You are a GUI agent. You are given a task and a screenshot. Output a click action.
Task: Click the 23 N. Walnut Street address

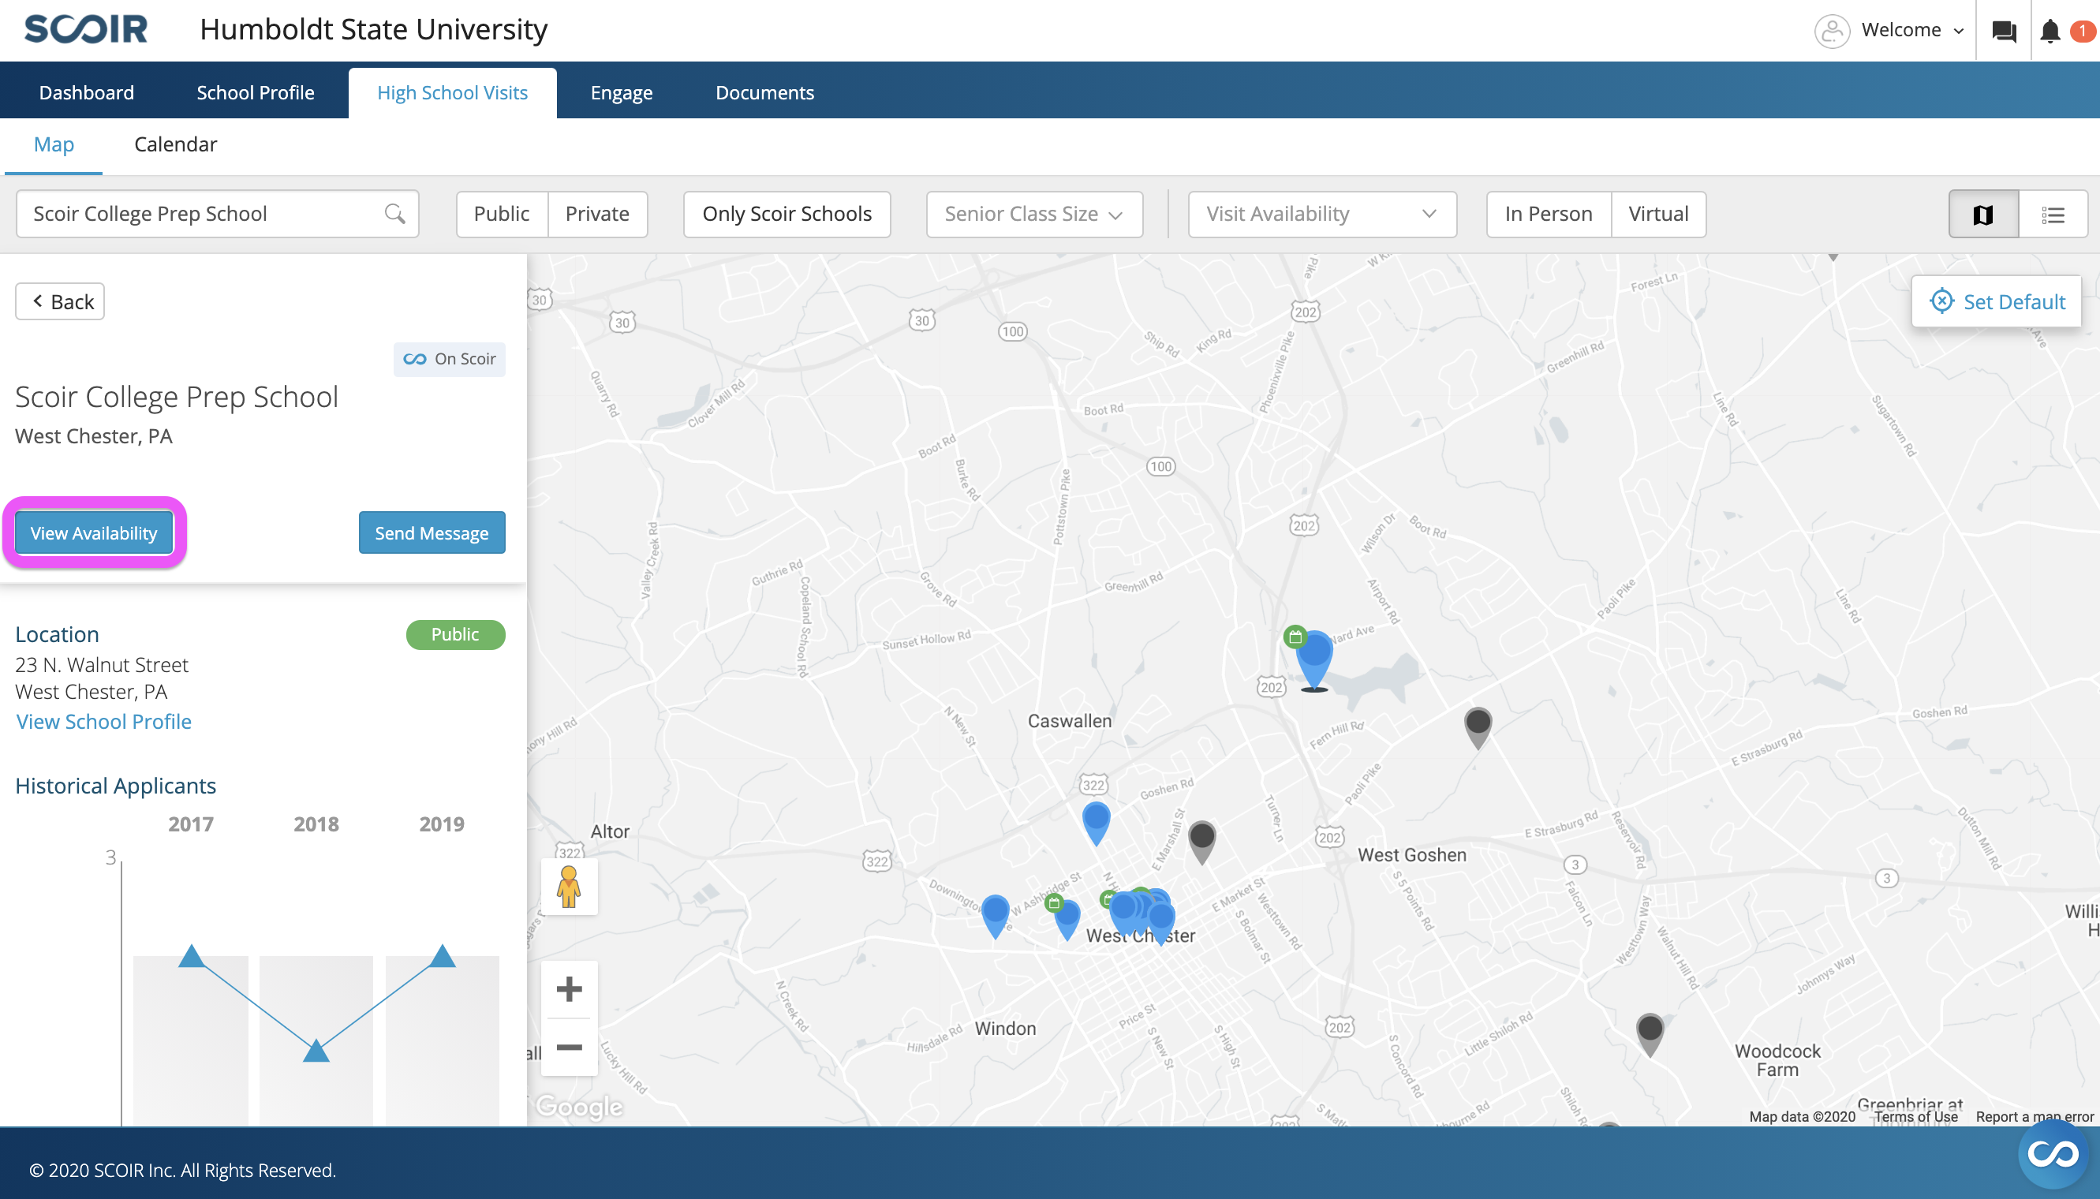101,664
